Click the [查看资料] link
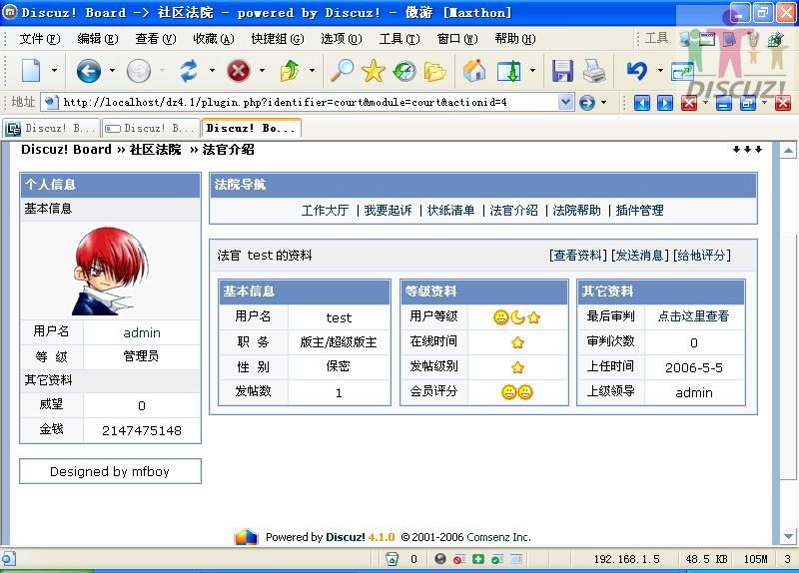Viewport: 799px width, 573px height. tap(578, 256)
